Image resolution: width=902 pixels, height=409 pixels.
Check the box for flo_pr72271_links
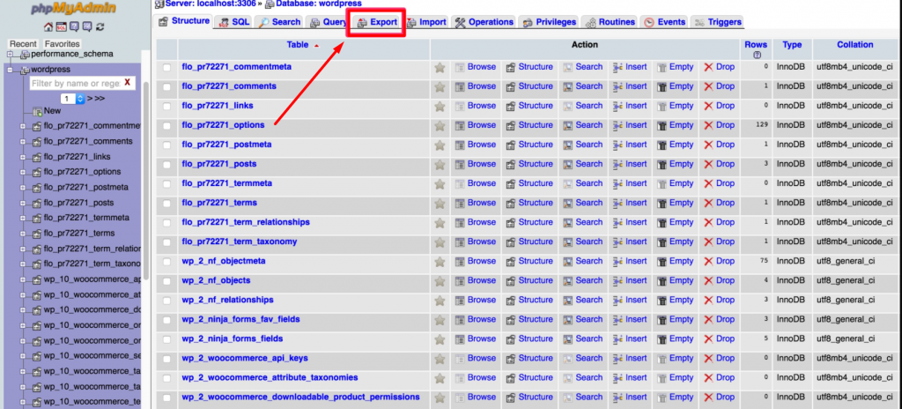click(166, 107)
